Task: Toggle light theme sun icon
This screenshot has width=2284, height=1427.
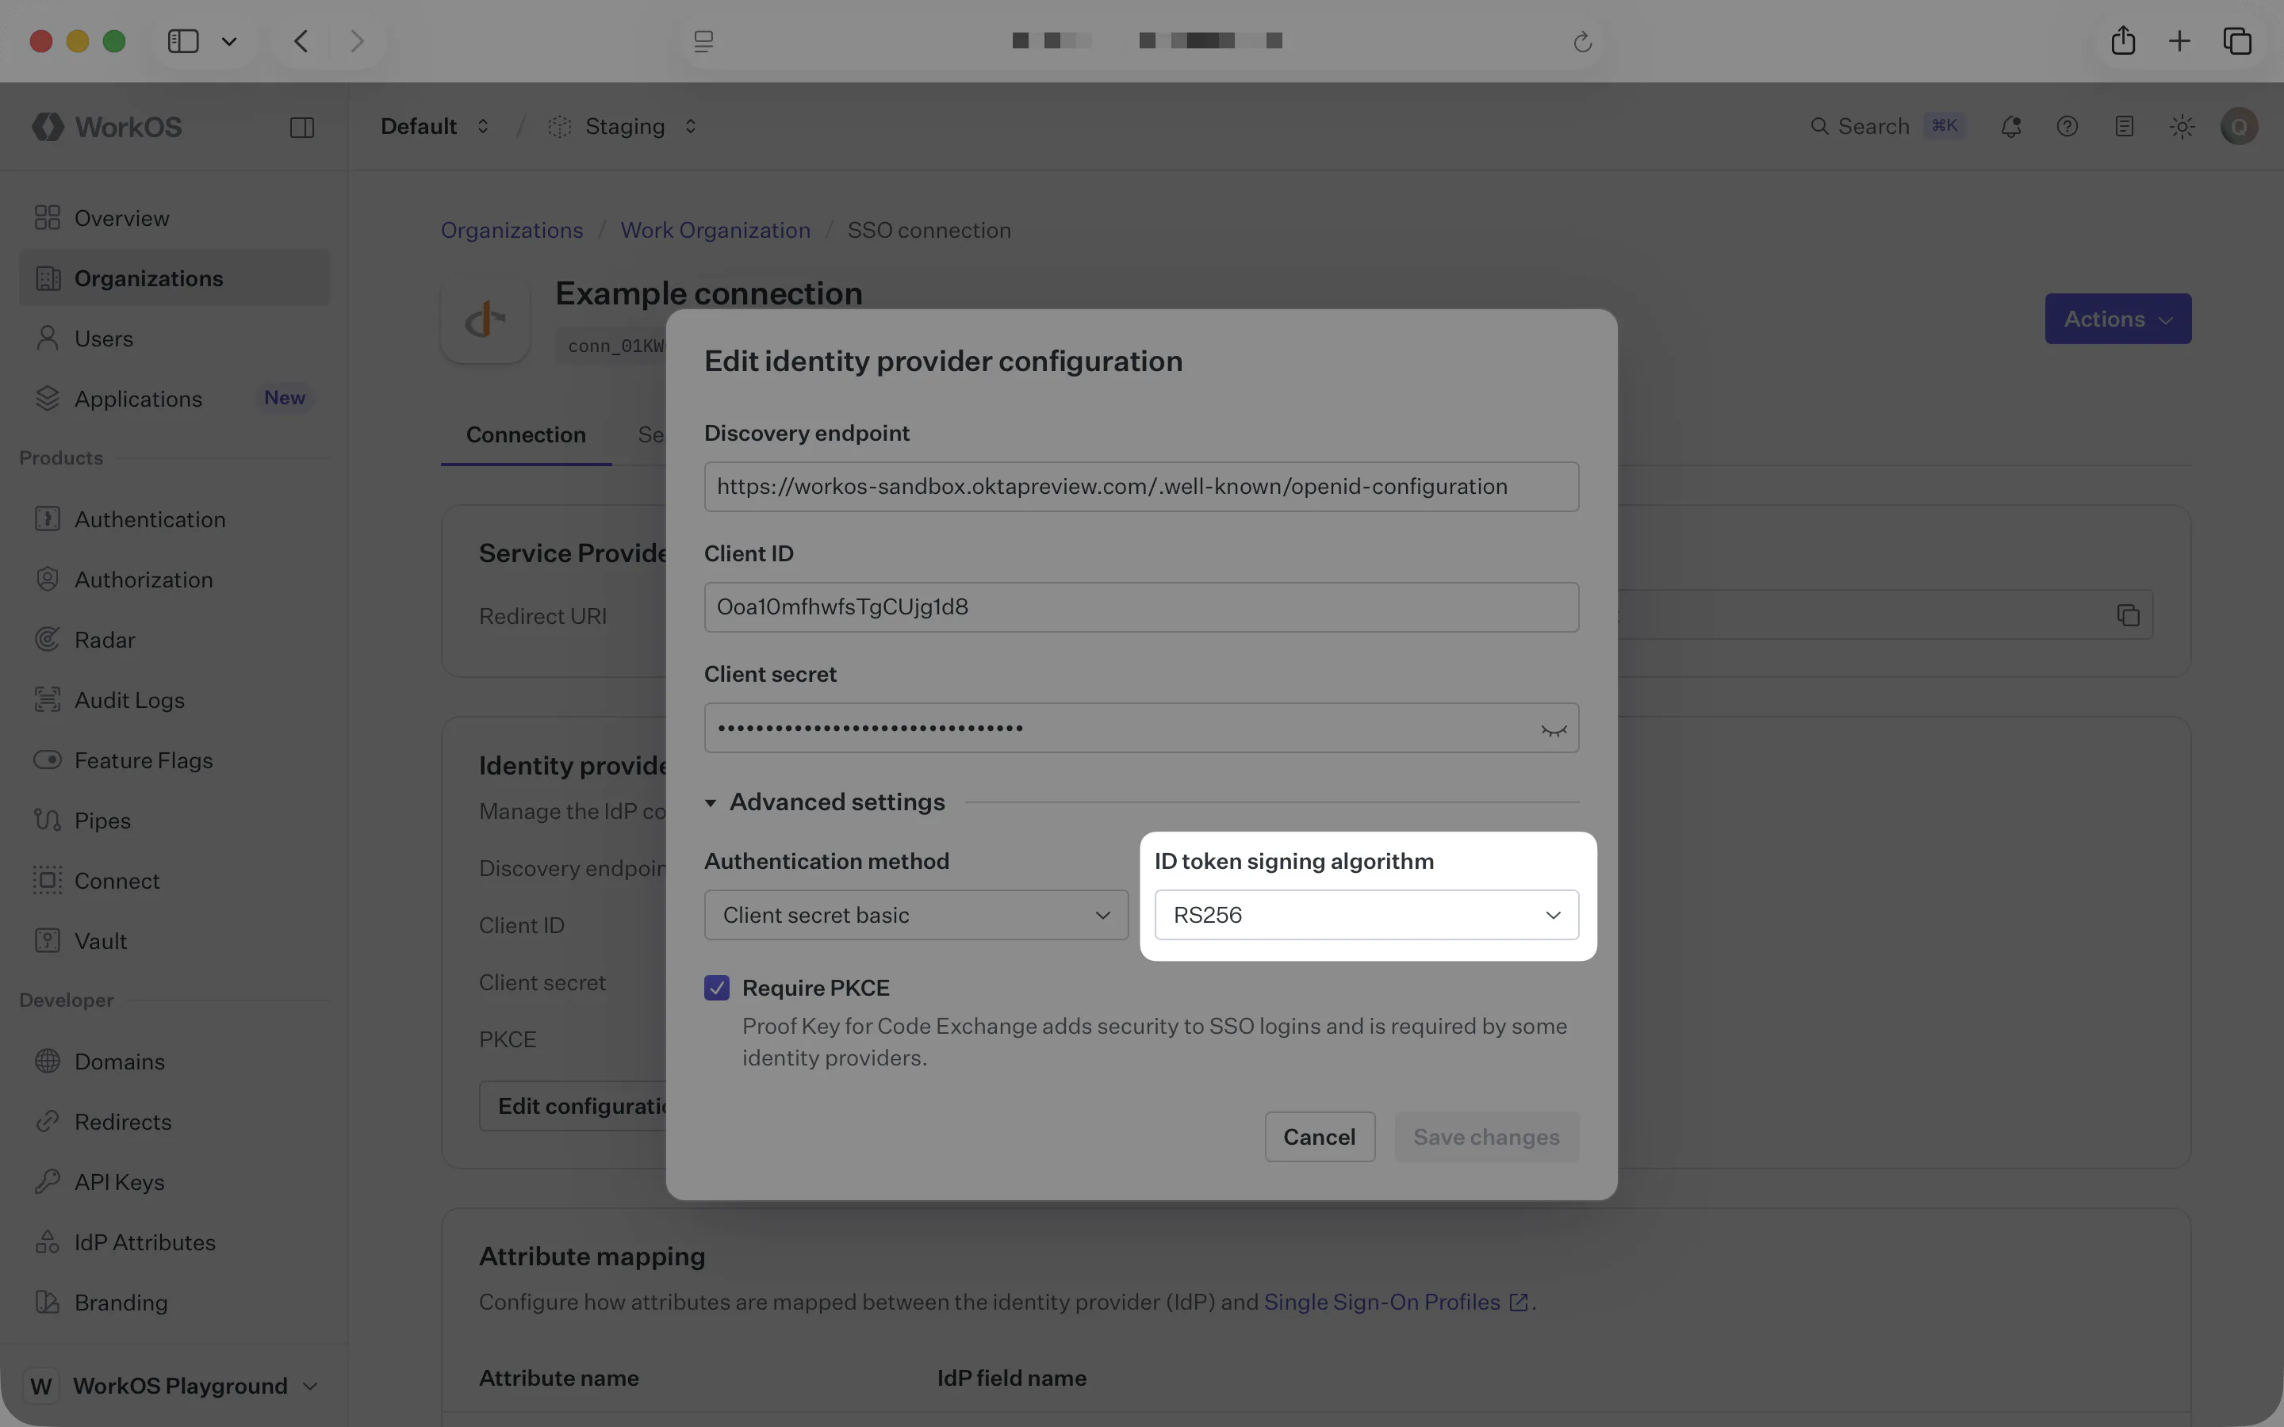Action: coord(2181,127)
